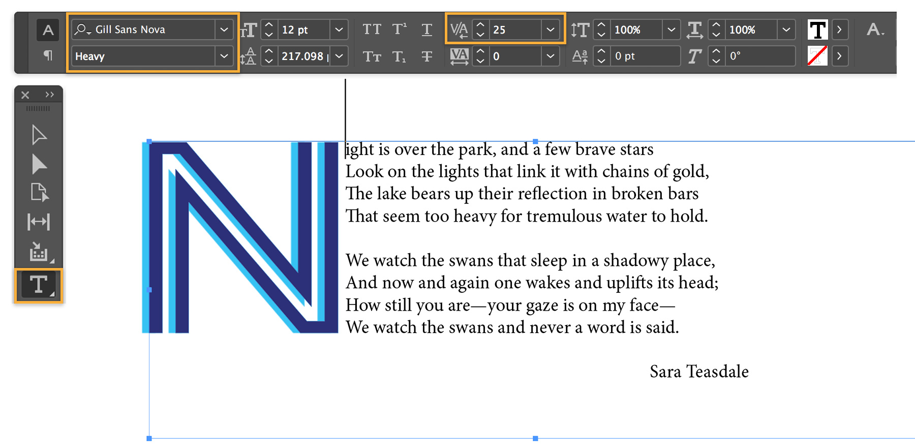Open the leading dropdown next to 217.098
Image resolution: width=915 pixels, height=448 pixels.
click(x=339, y=56)
